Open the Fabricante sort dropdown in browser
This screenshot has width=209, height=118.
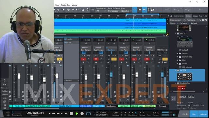click(x=192, y=20)
